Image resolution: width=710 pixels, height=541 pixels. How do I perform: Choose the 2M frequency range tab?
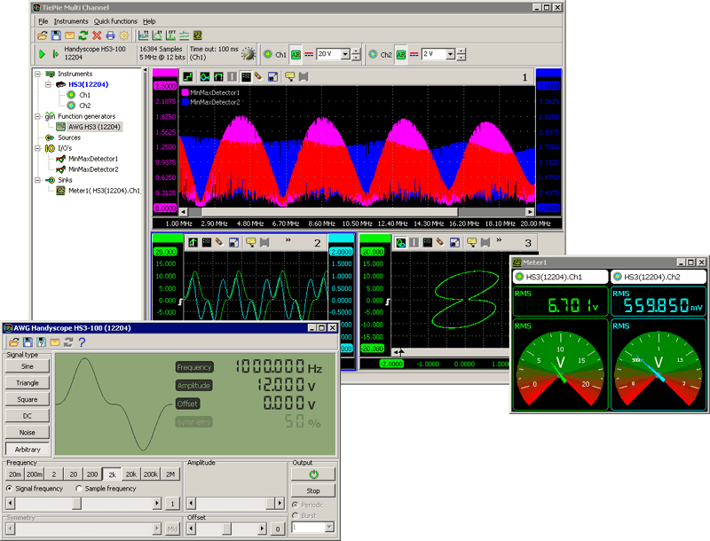tap(170, 474)
